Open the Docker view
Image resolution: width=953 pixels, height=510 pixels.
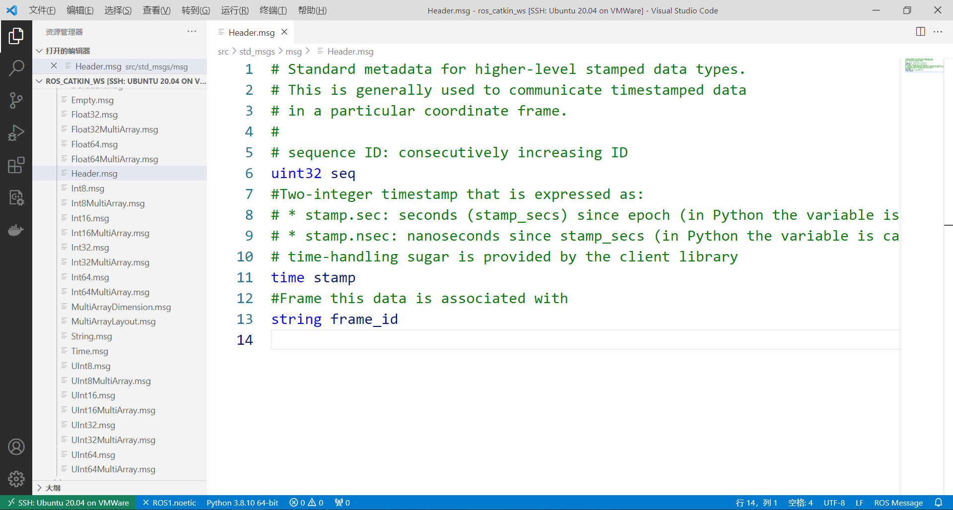tap(16, 230)
